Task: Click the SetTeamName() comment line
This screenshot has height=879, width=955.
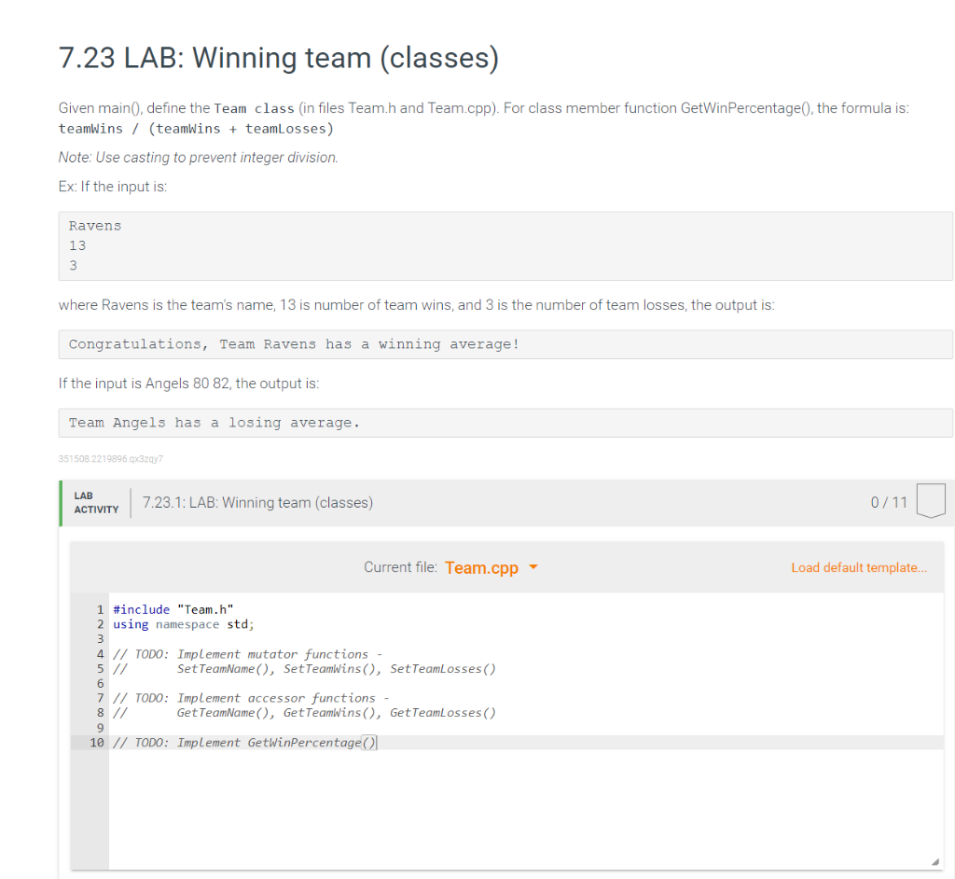Action: (305, 669)
